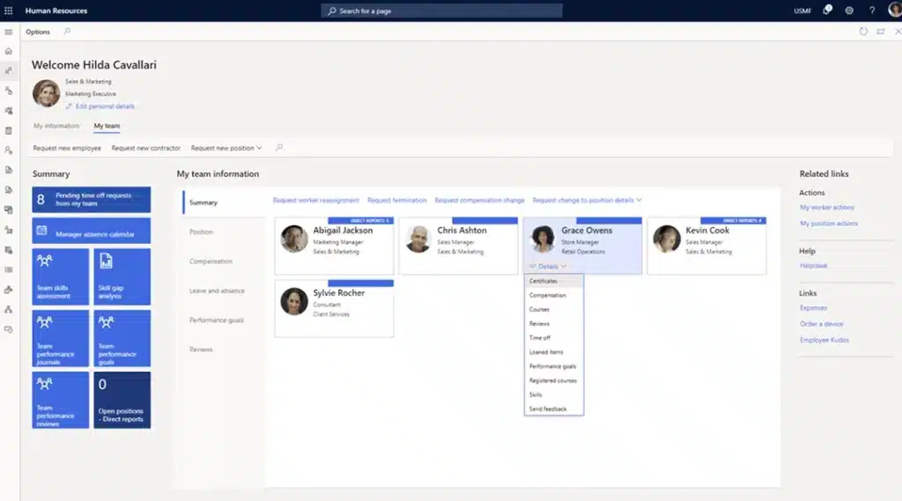
Task: Collapse Details dropdown on Grace Owens card
Action: coord(548,266)
